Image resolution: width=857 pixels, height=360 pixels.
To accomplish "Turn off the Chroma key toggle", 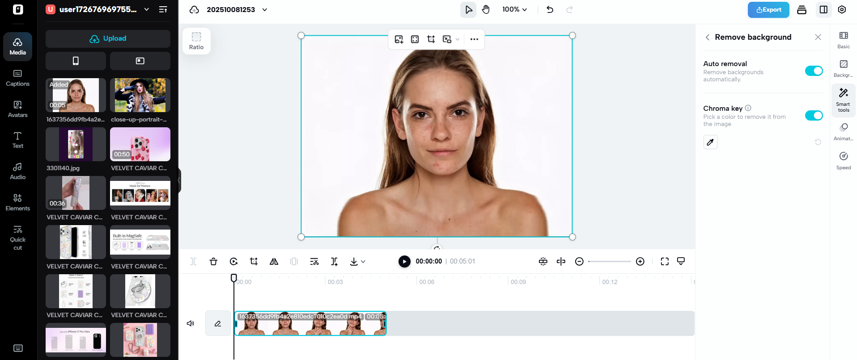I will click(x=813, y=116).
